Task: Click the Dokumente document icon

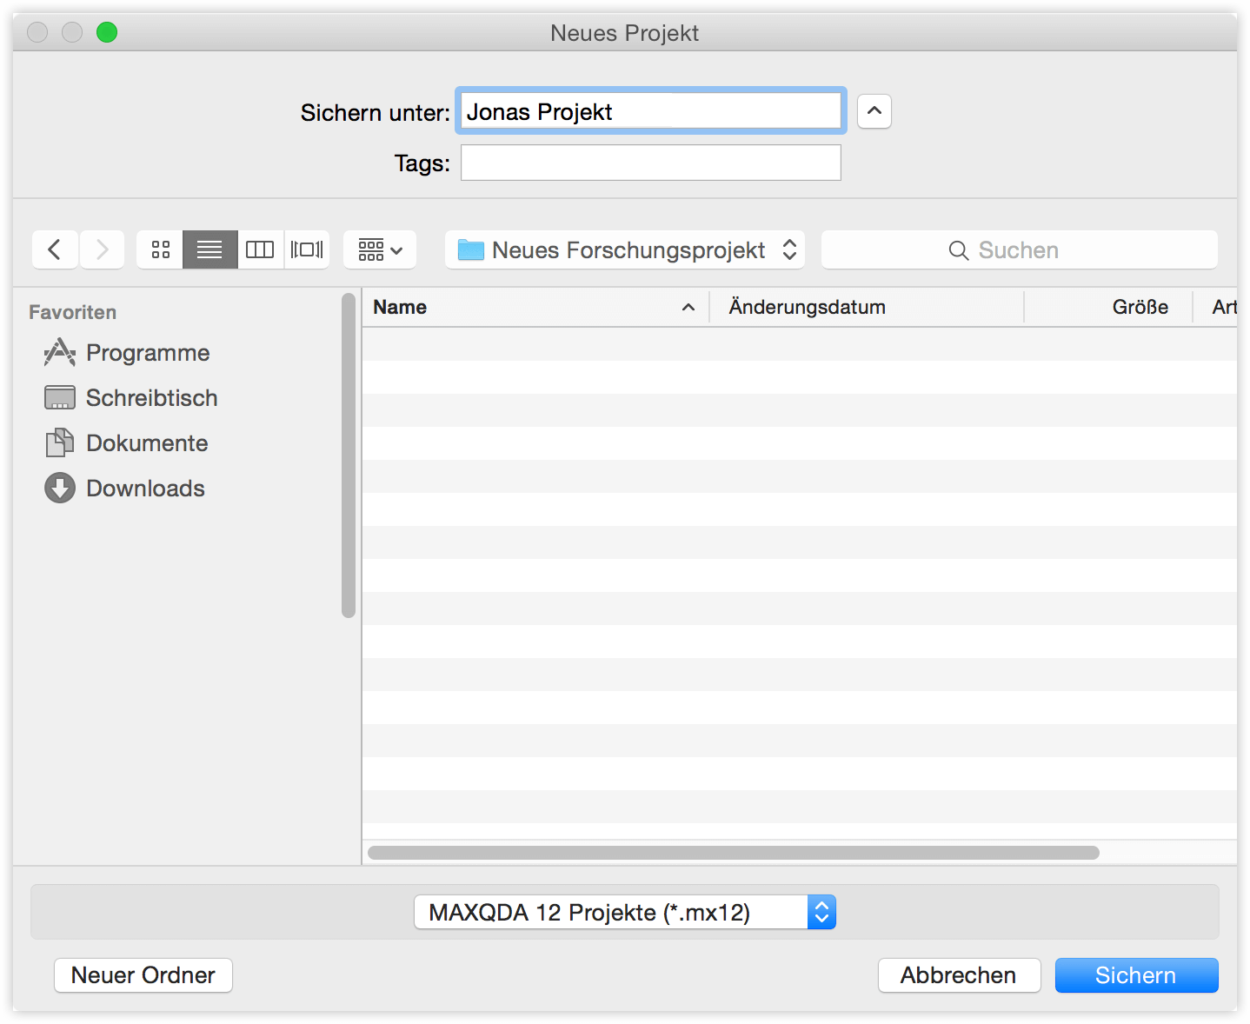Action: coord(60,442)
